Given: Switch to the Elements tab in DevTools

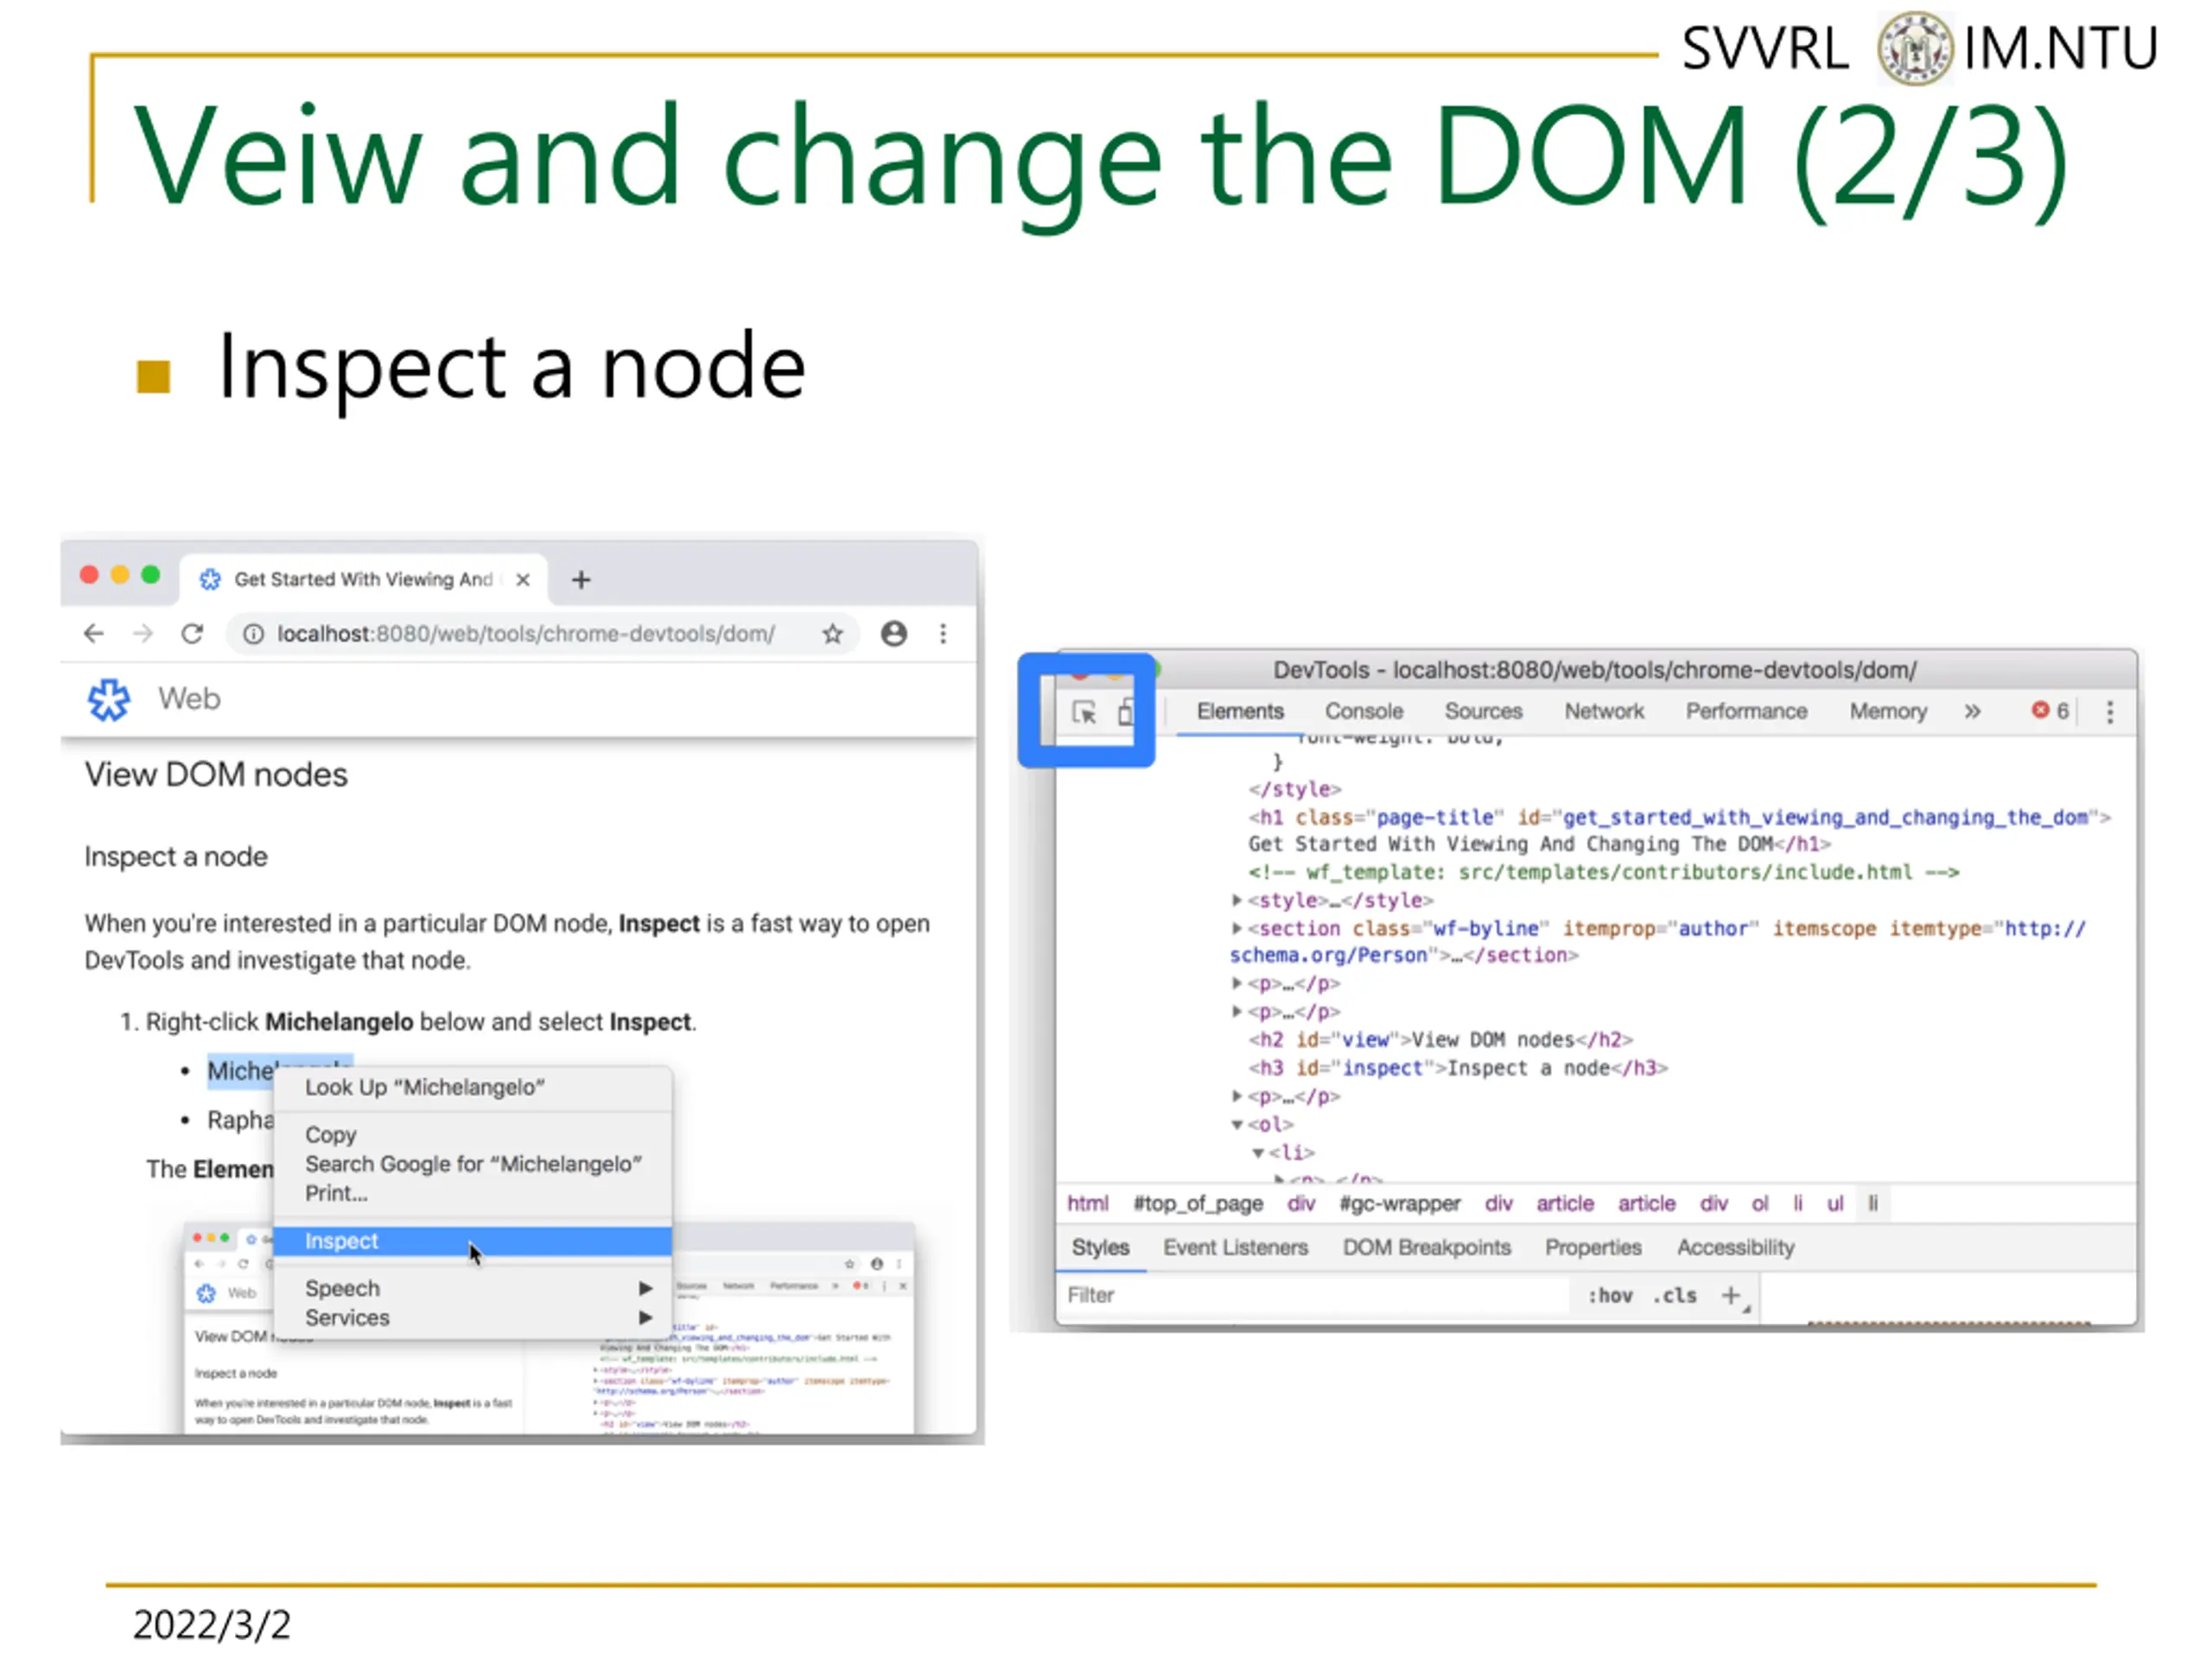Looking at the screenshot, I should 1240,712.
